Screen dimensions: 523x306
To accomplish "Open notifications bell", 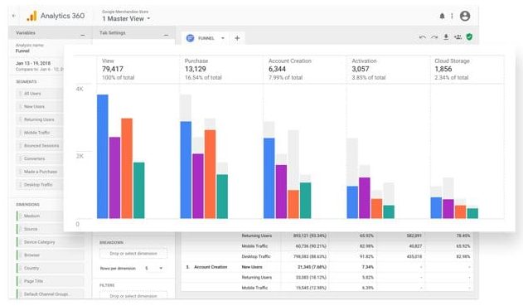I will click(x=442, y=16).
